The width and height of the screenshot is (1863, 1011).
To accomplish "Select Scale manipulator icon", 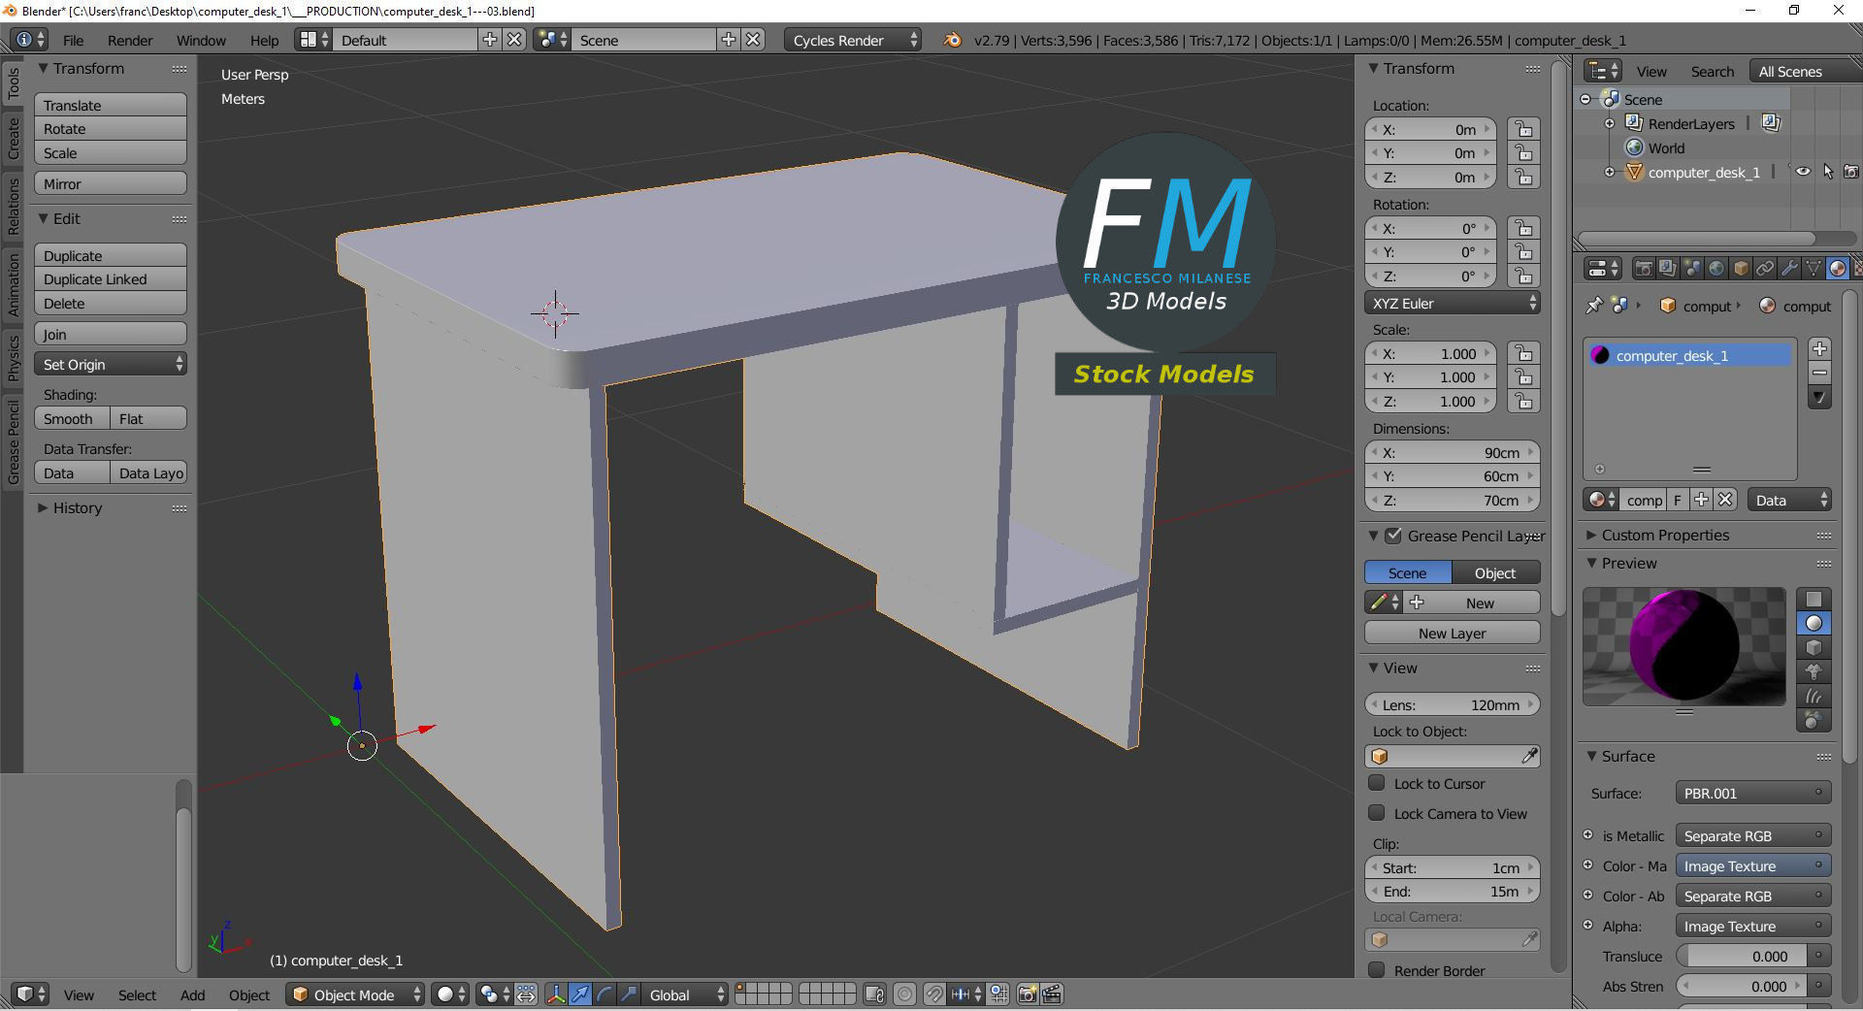I will 629,995.
